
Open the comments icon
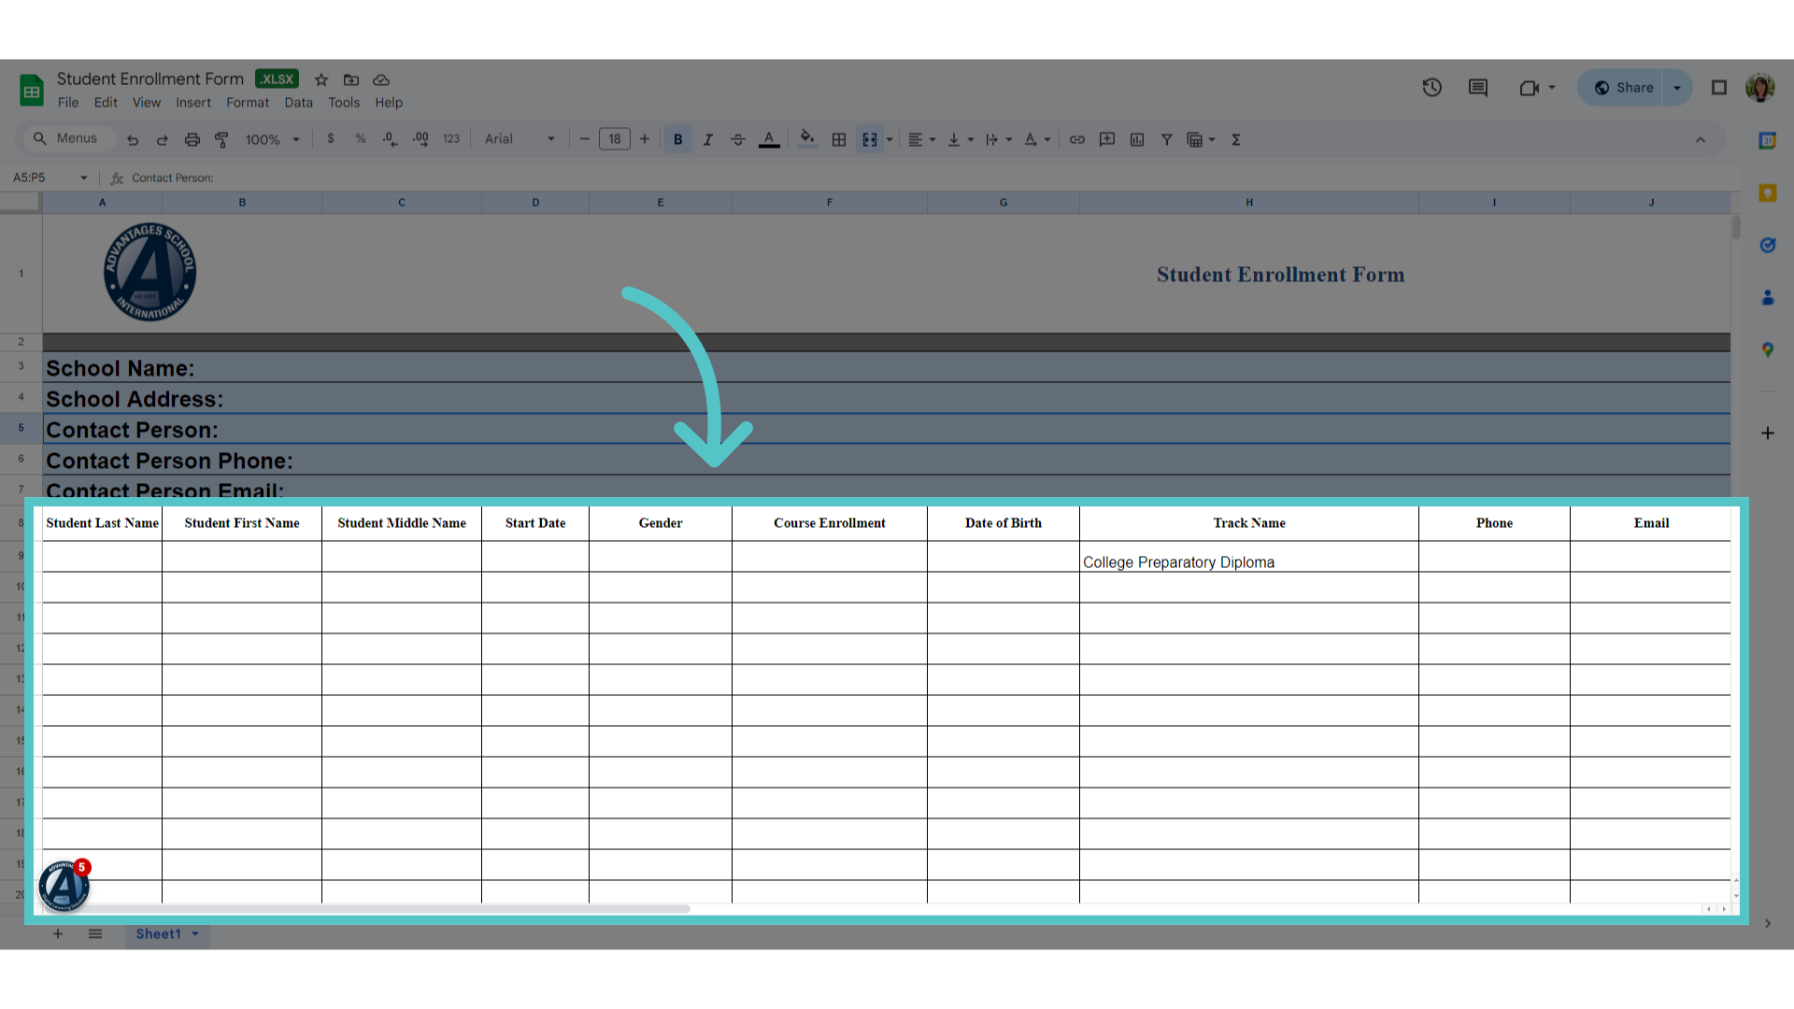tap(1477, 88)
